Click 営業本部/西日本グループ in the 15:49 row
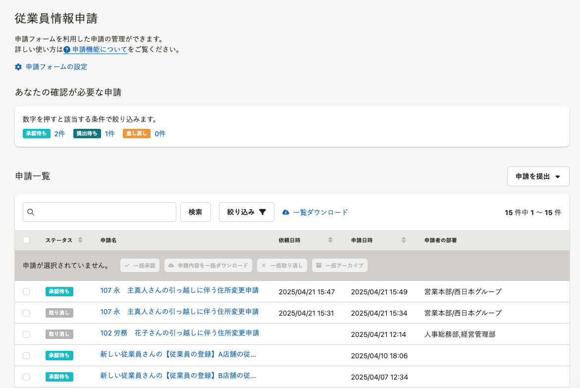 click(463, 292)
